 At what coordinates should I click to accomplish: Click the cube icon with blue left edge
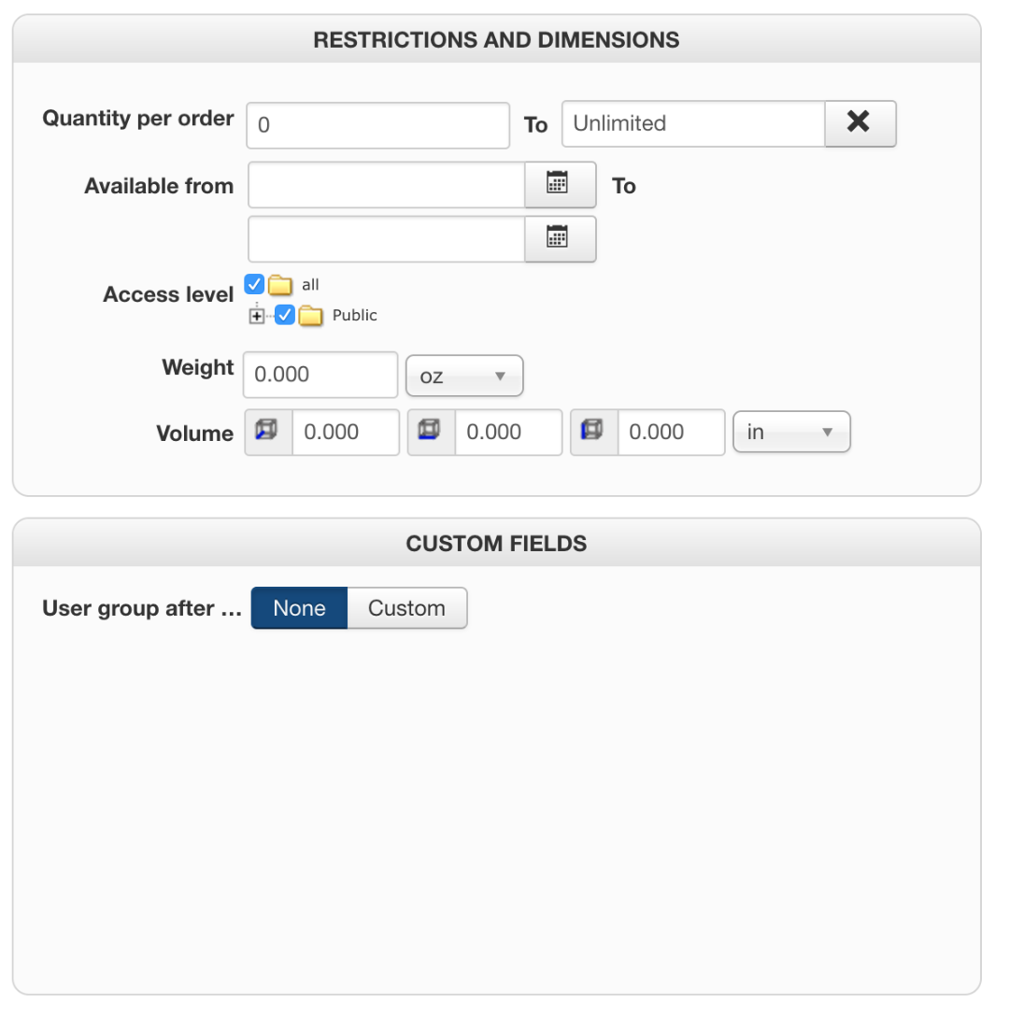point(592,432)
